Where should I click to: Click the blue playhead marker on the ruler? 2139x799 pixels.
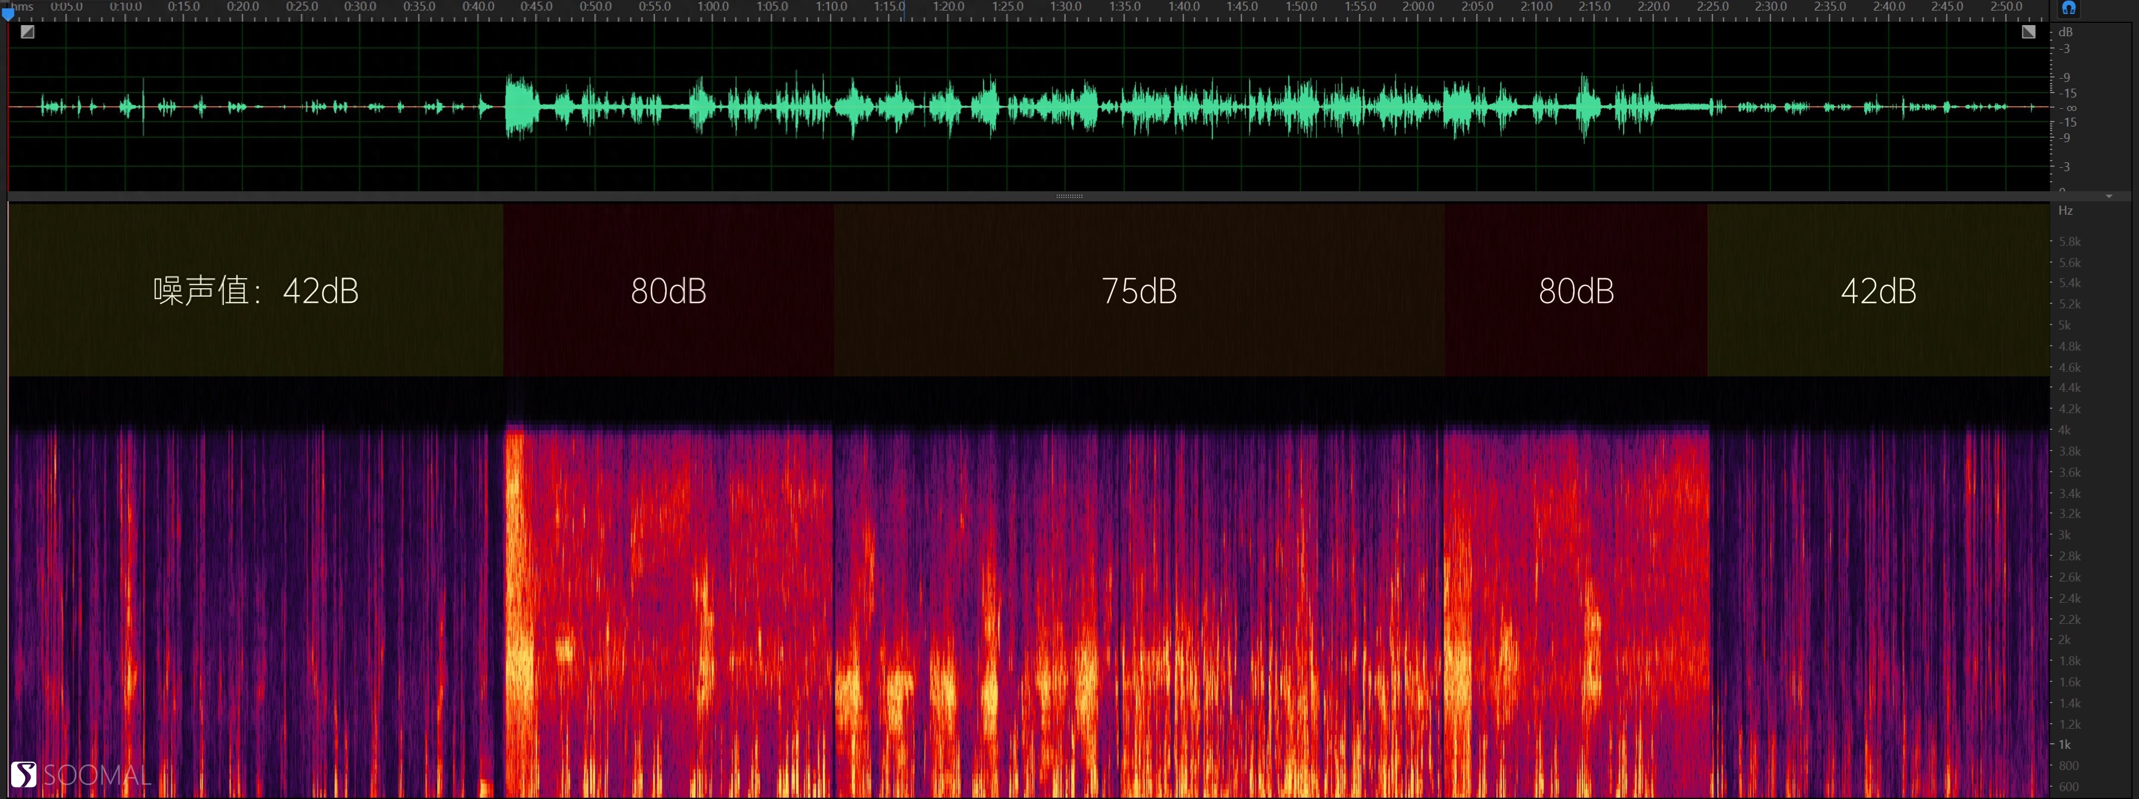pos(8,13)
